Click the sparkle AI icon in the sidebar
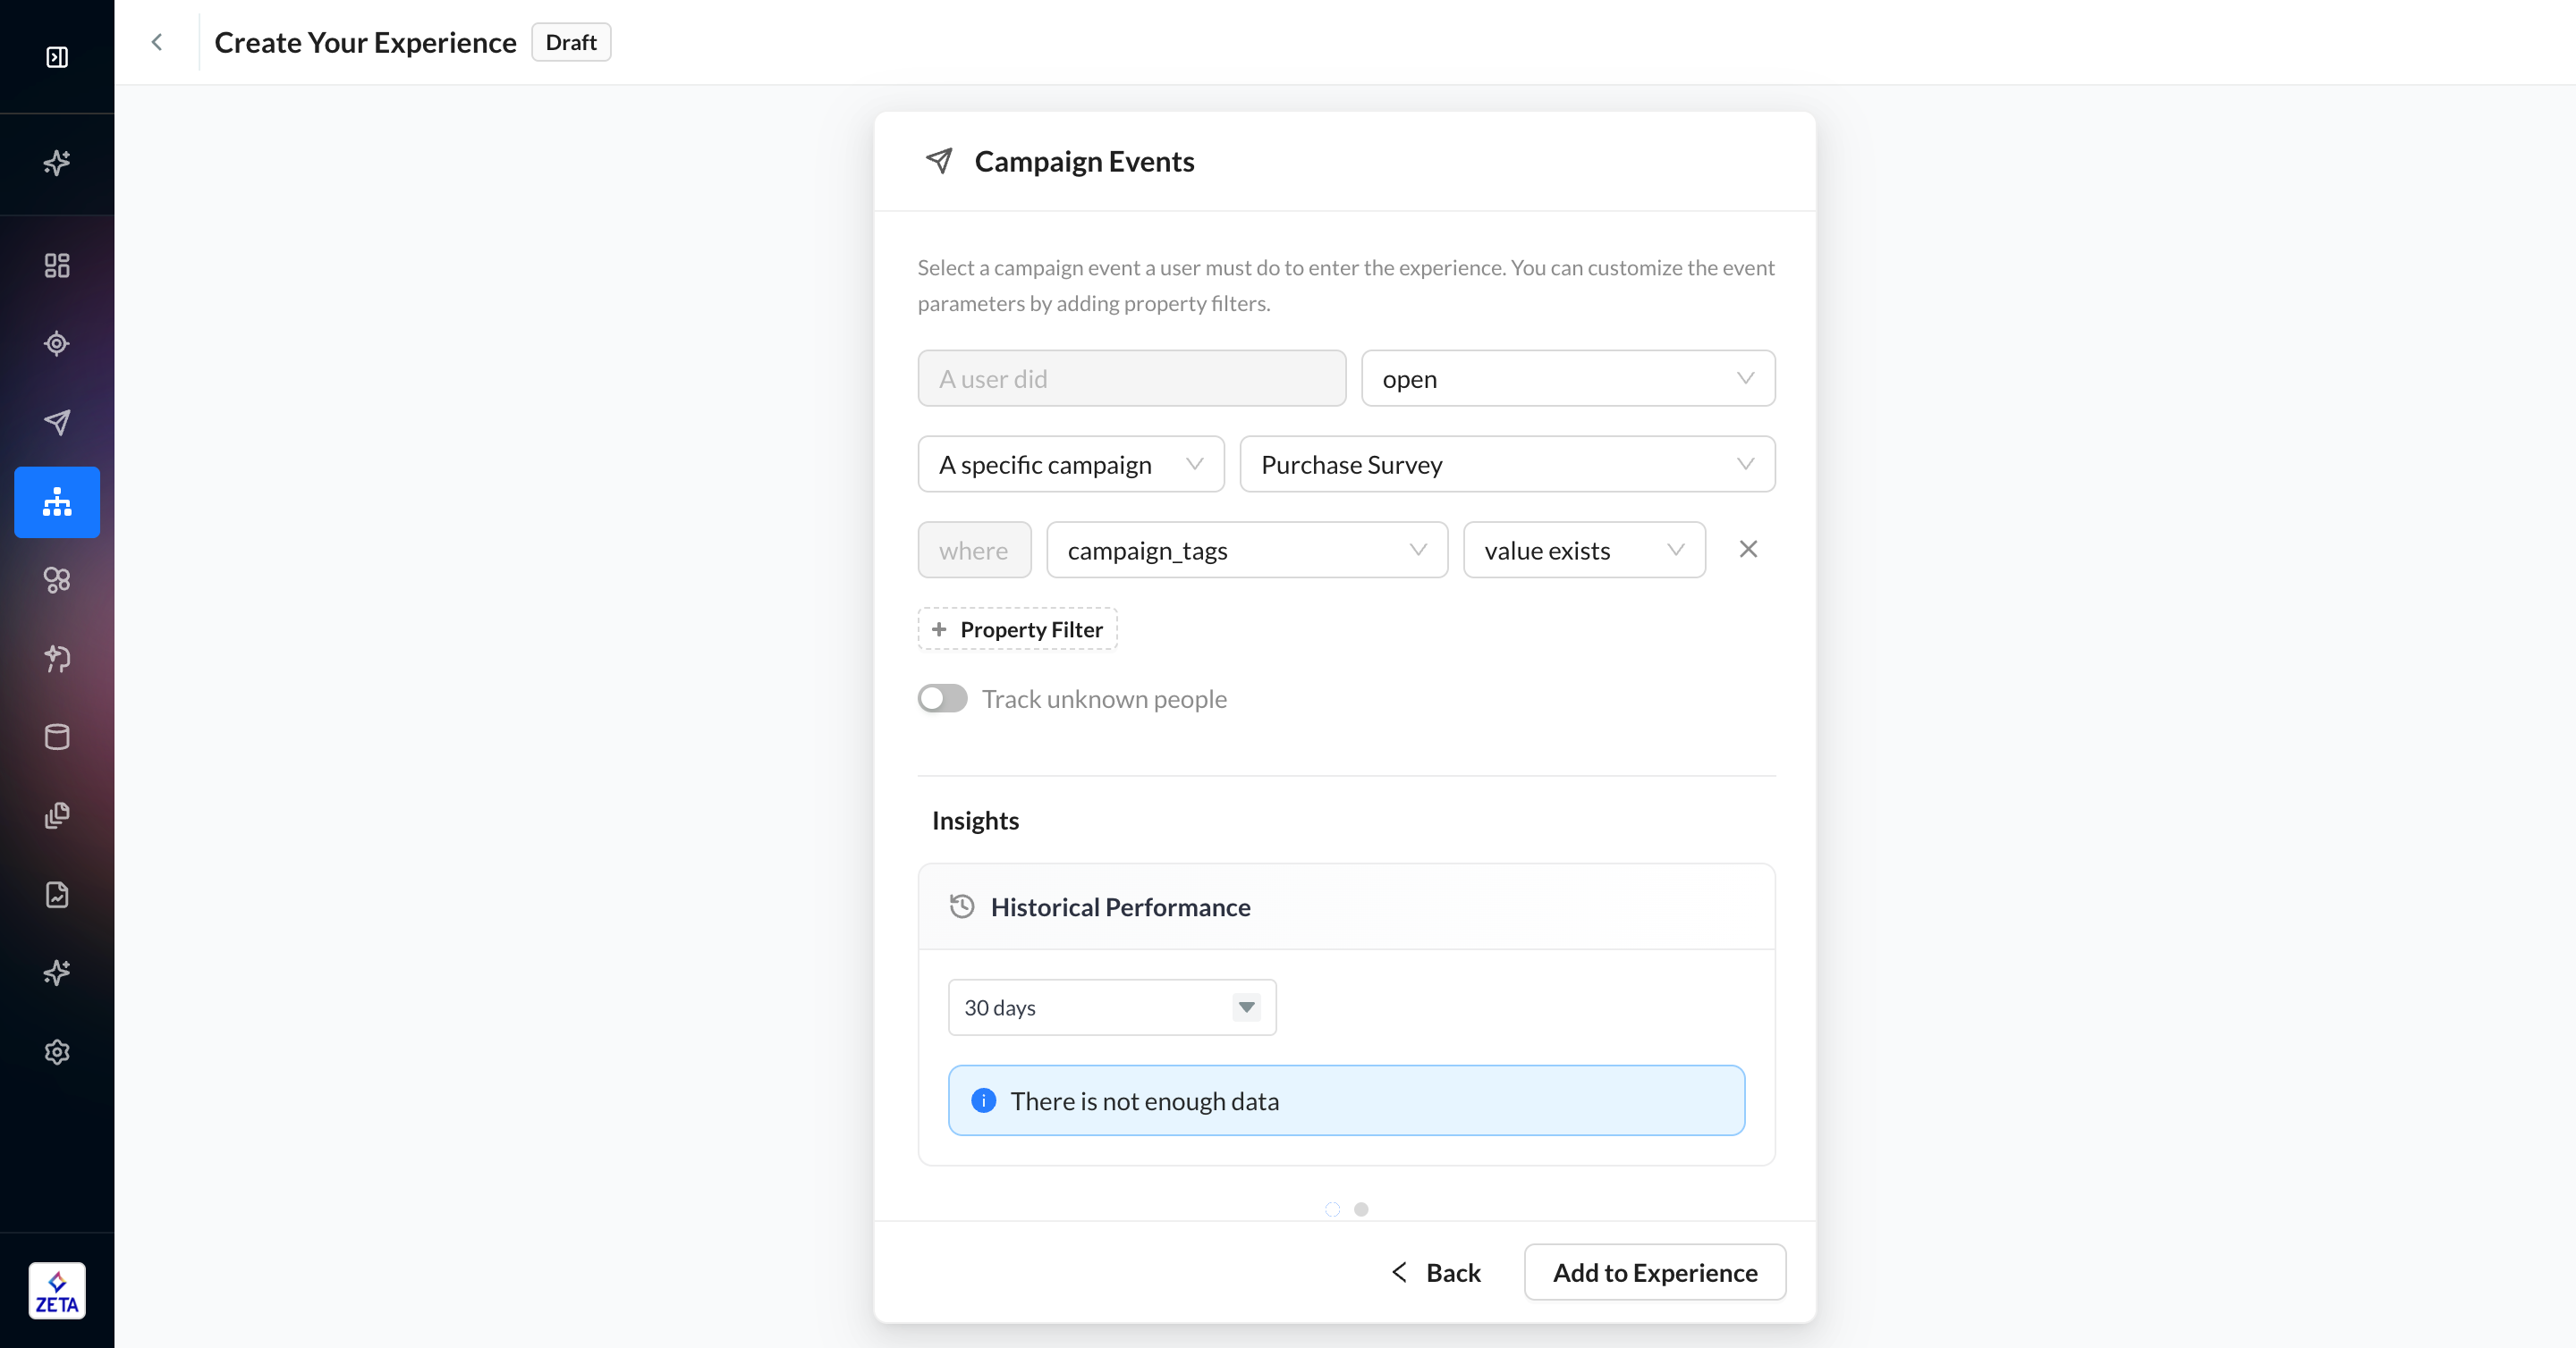The image size is (2576, 1348). click(57, 163)
